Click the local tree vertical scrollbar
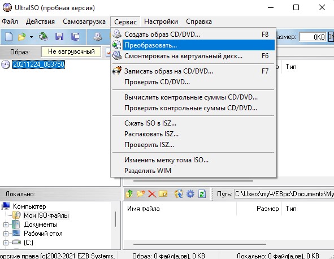The image size is (334, 259). click(115, 219)
